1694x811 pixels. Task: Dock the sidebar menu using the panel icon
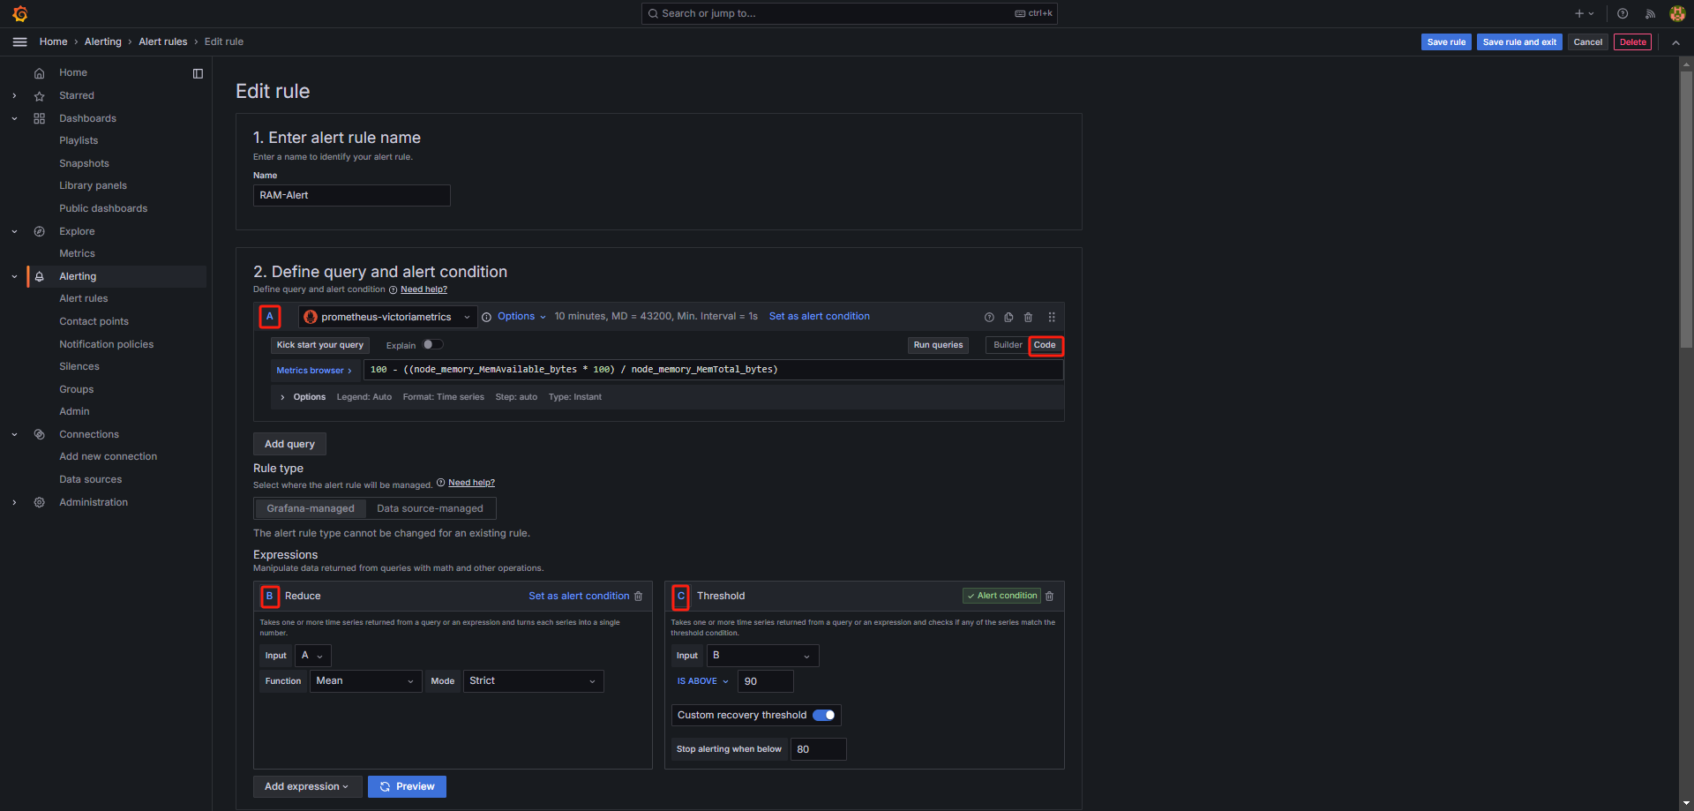coord(198,73)
